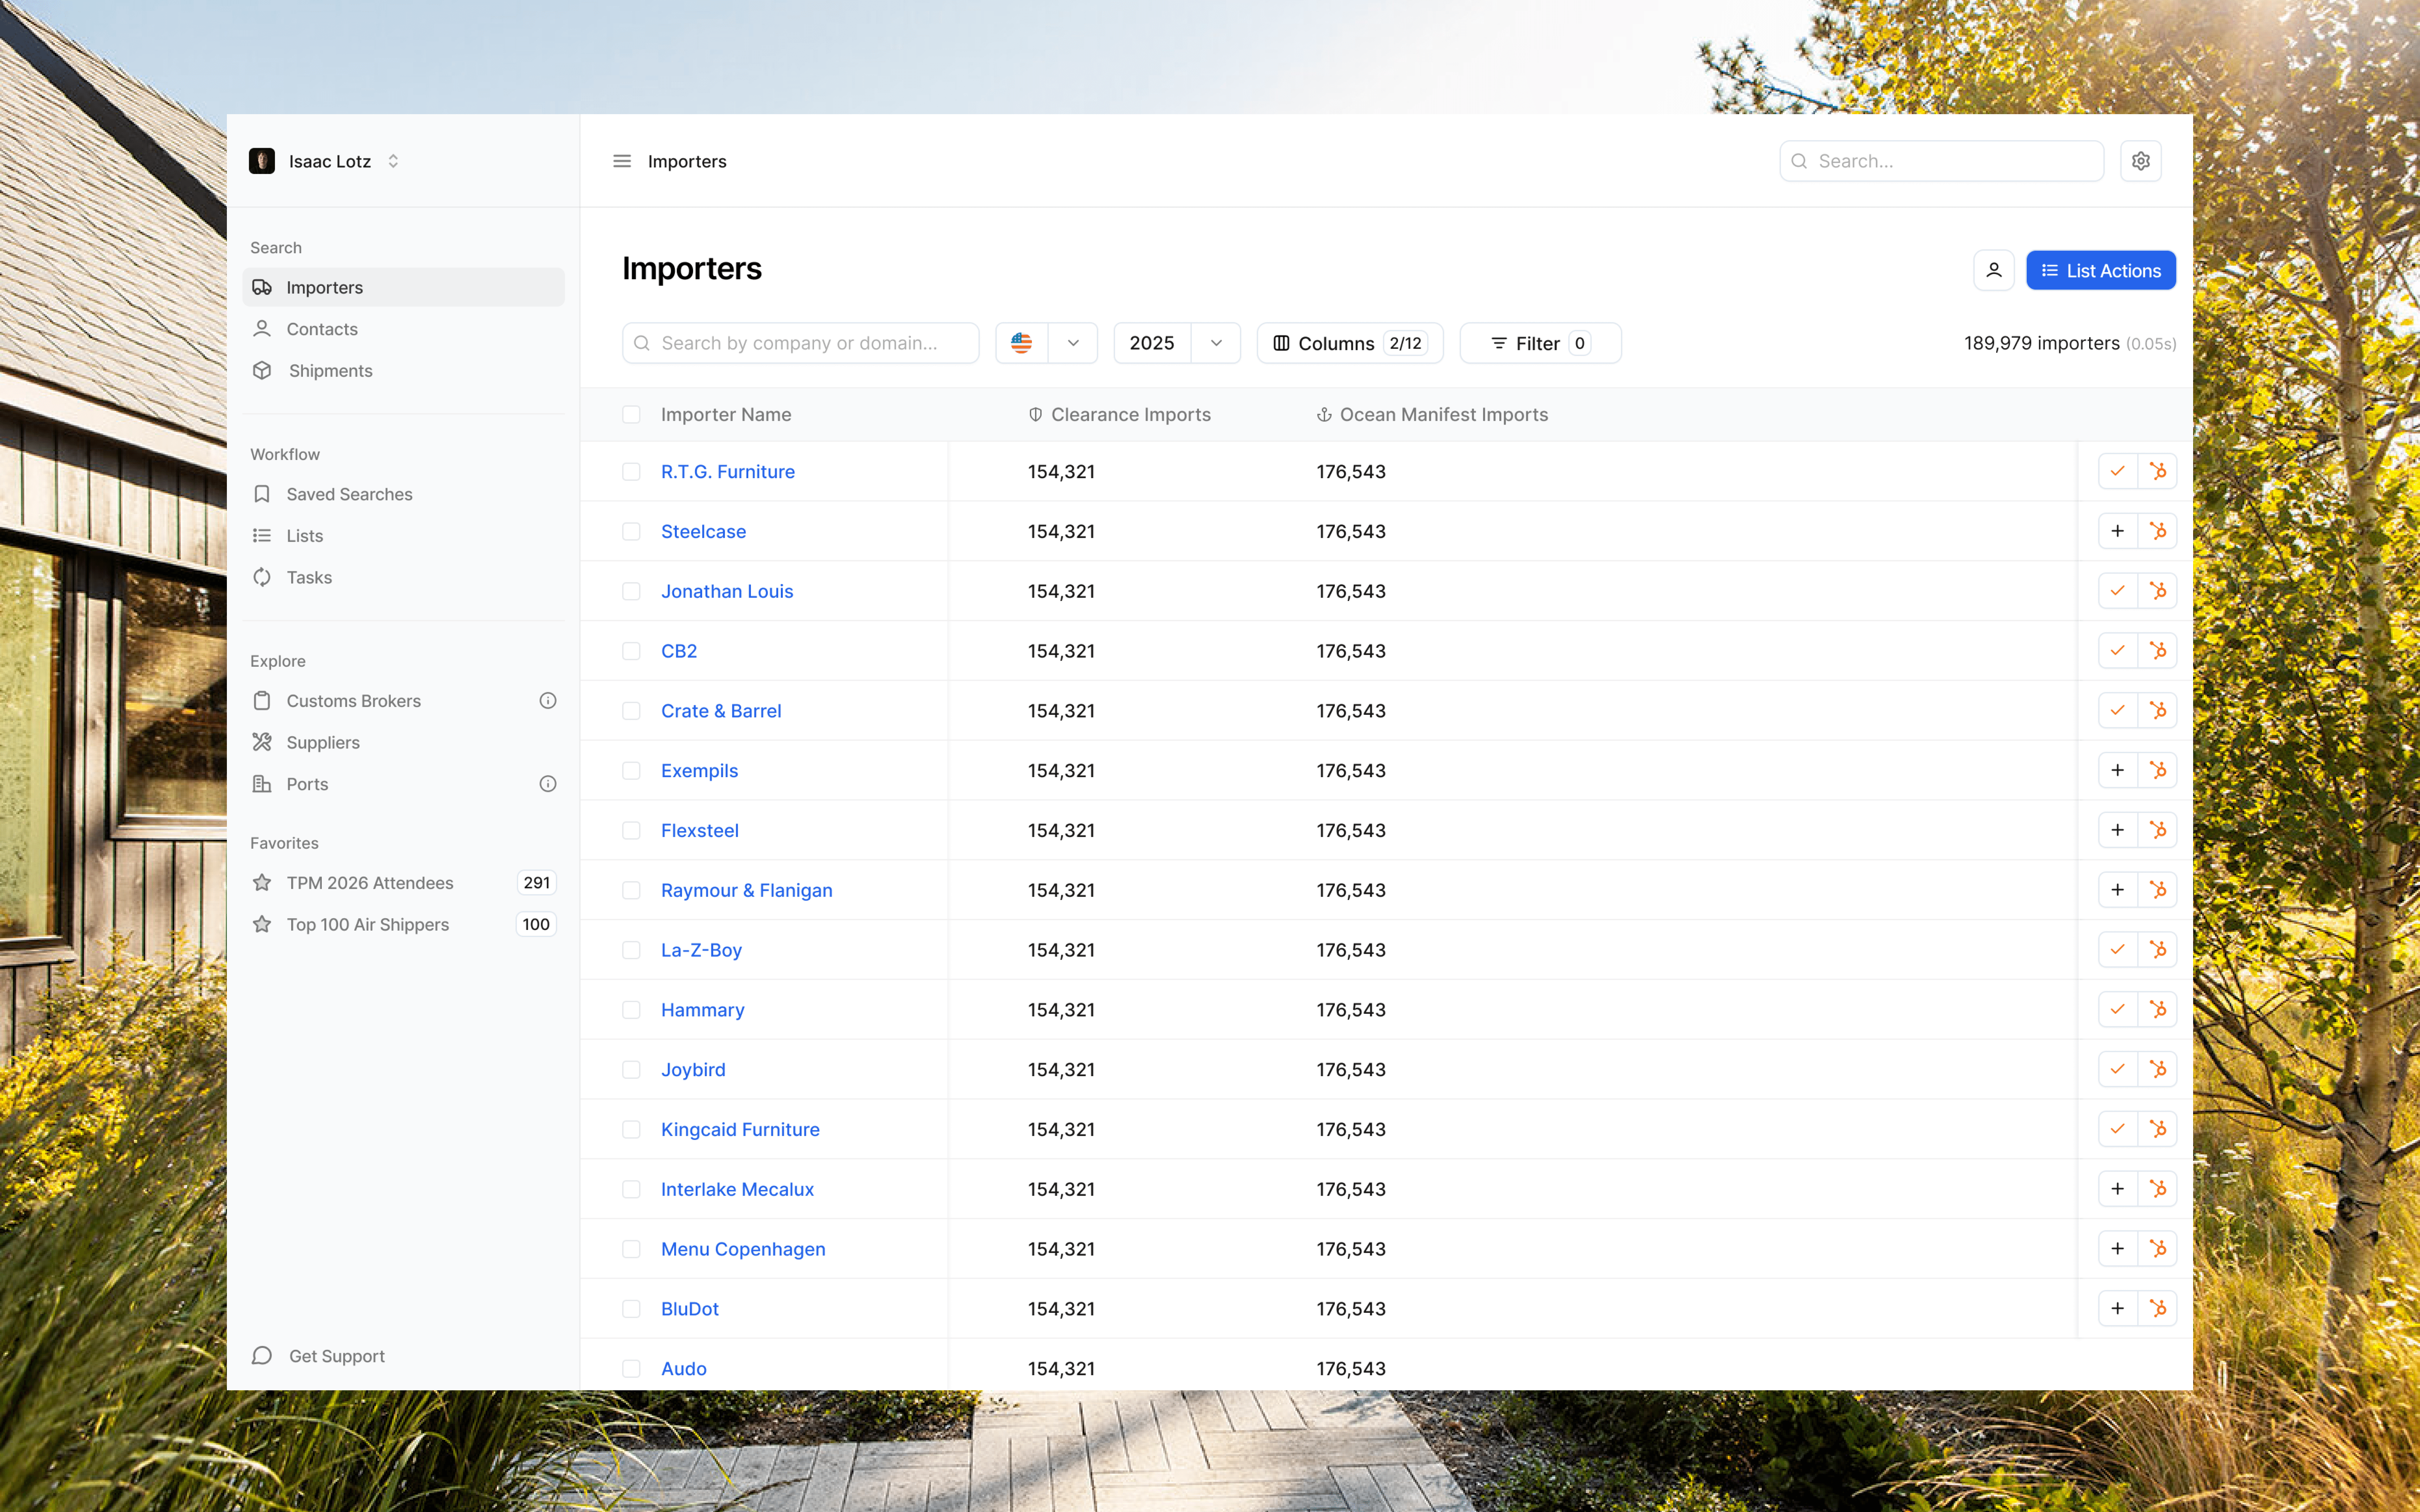This screenshot has height=1512, width=2420.
Task: Open the Filter options
Action: pos(1540,343)
